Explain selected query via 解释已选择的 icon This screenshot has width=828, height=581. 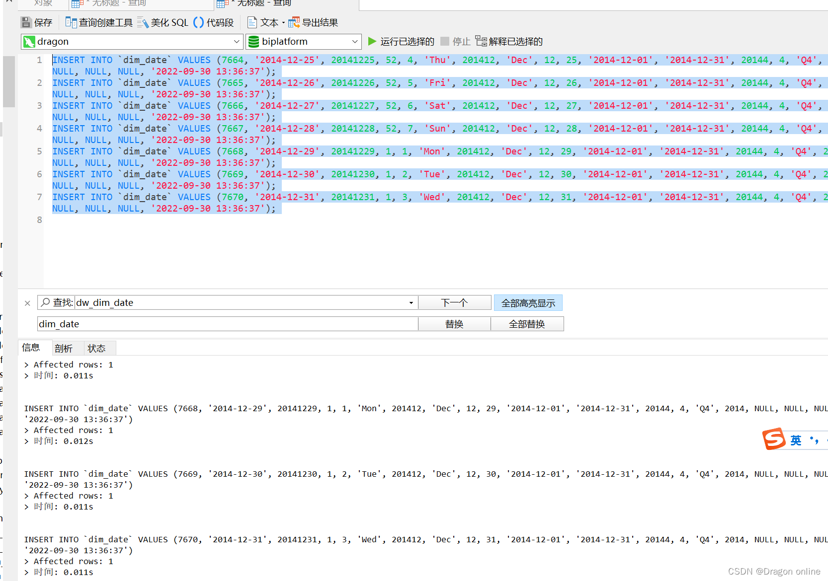(480, 41)
